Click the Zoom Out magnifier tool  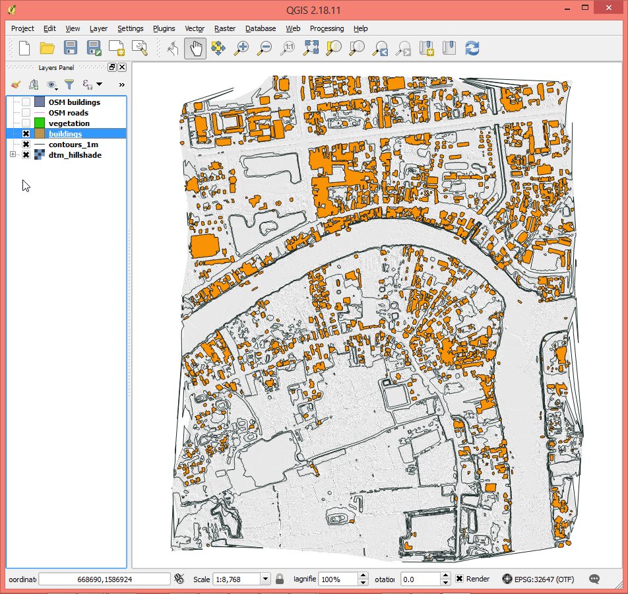coord(265,48)
